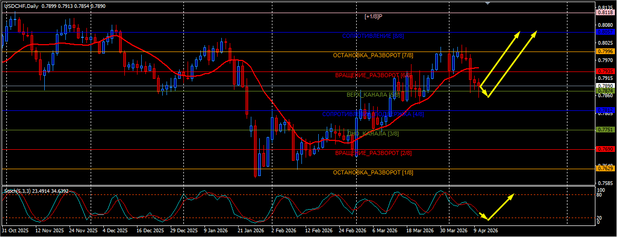Click the 24 Nov 2025 date label
The image size is (617, 237).
click(x=83, y=231)
